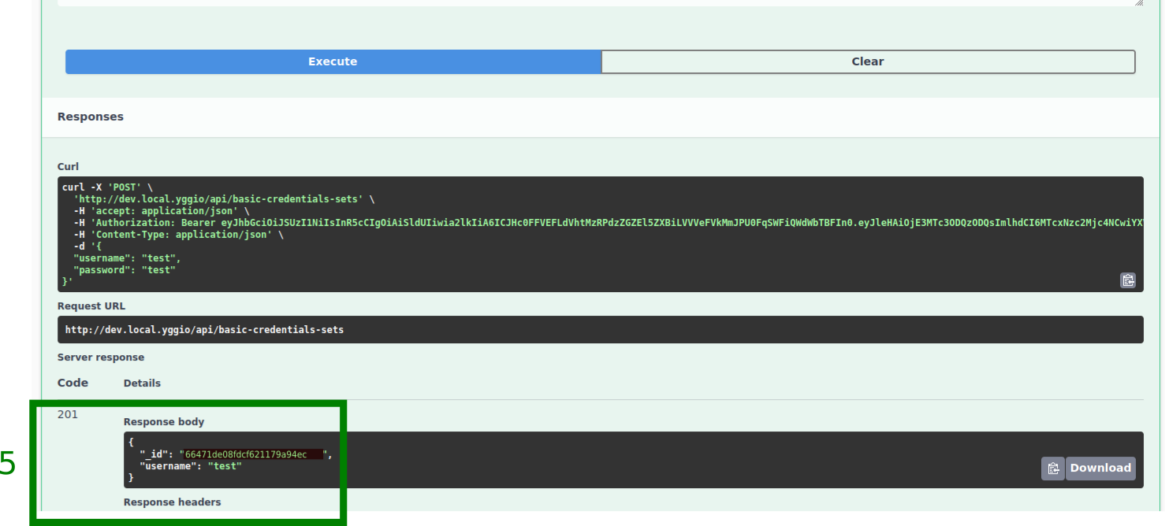Click the URL line in curl block
Viewport: 1165px width, 526px height.
tap(224, 199)
